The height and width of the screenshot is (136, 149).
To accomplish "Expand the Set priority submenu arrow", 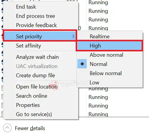I will click(73, 36).
